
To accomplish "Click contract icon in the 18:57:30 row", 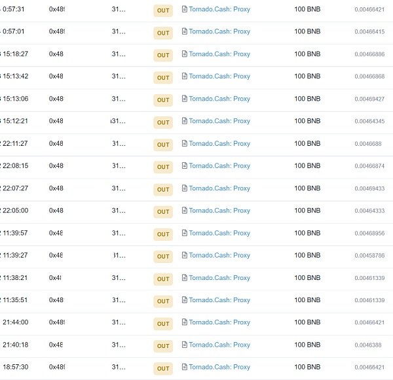I will click(184, 367).
